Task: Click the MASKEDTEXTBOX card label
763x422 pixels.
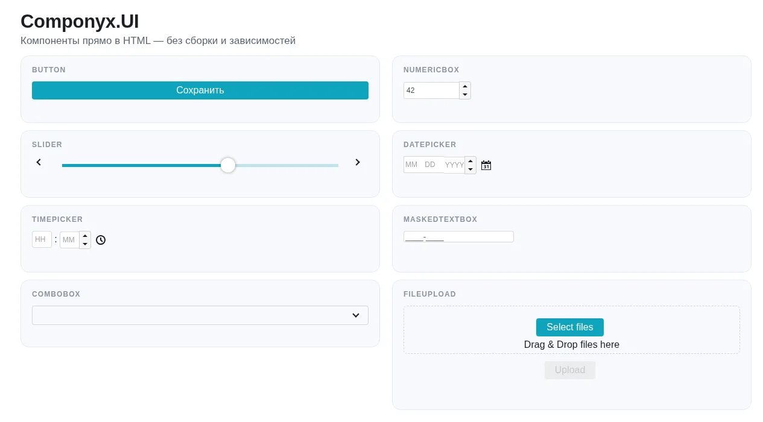Action: 440,219
